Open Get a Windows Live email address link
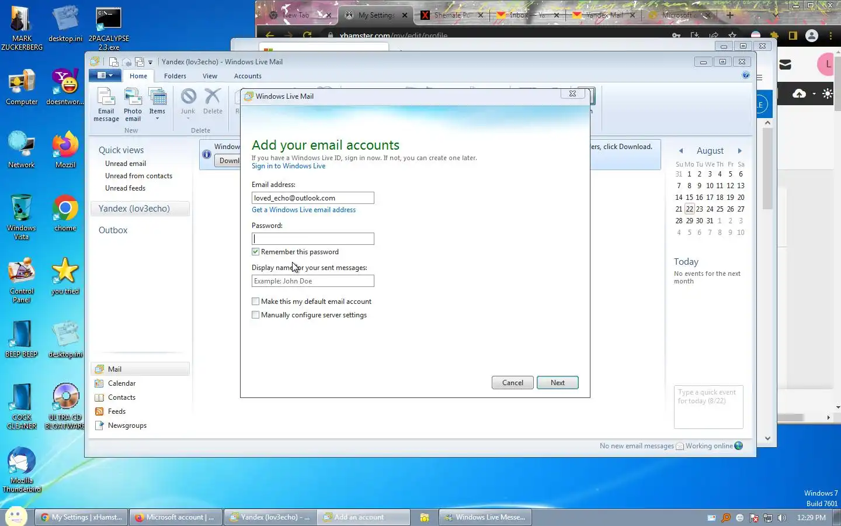 304,210
